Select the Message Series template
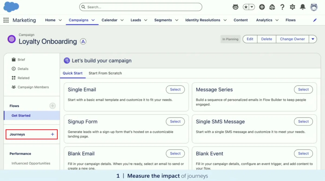This screenshot has width=325, height=181. click(x=303, y=90)
